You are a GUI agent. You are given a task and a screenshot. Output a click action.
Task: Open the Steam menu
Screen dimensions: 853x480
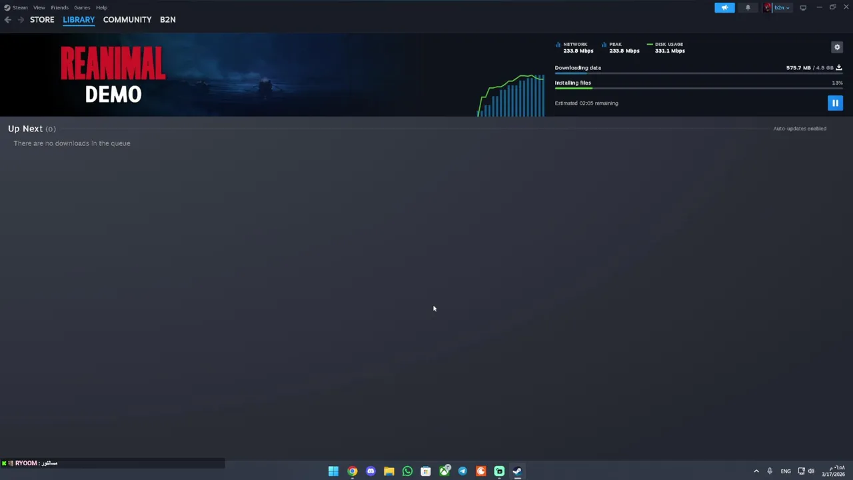20,7
